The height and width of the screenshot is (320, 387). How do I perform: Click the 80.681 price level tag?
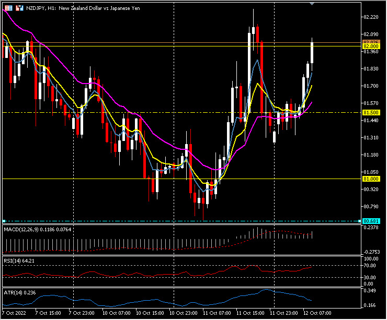pos(370,221)
